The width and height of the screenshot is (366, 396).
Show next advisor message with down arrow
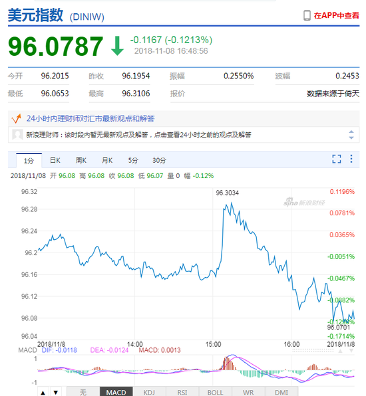point(351,138)
